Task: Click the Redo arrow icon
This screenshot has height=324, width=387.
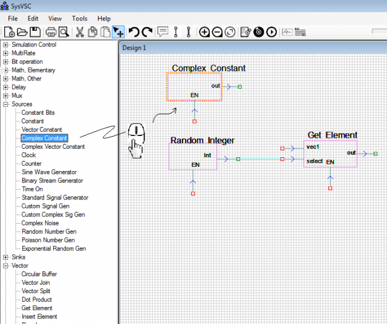Action: (146, 32)
